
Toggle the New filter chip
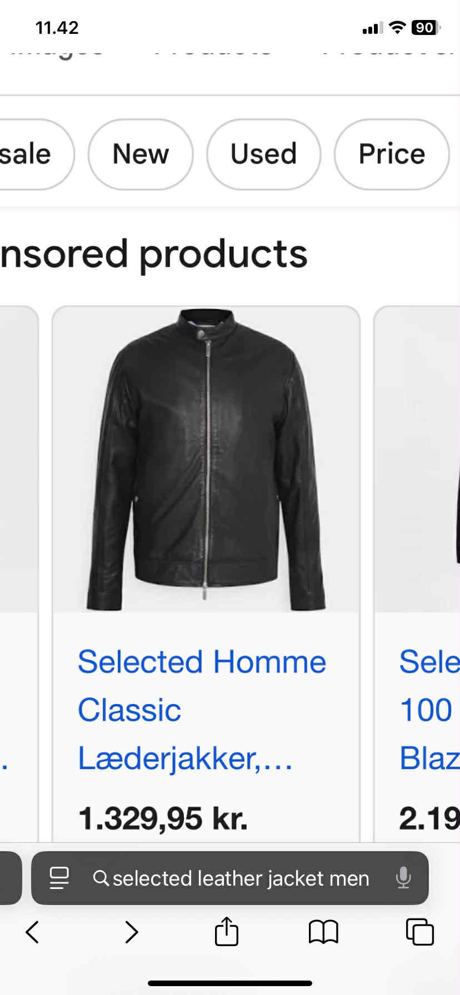(141, 154)
